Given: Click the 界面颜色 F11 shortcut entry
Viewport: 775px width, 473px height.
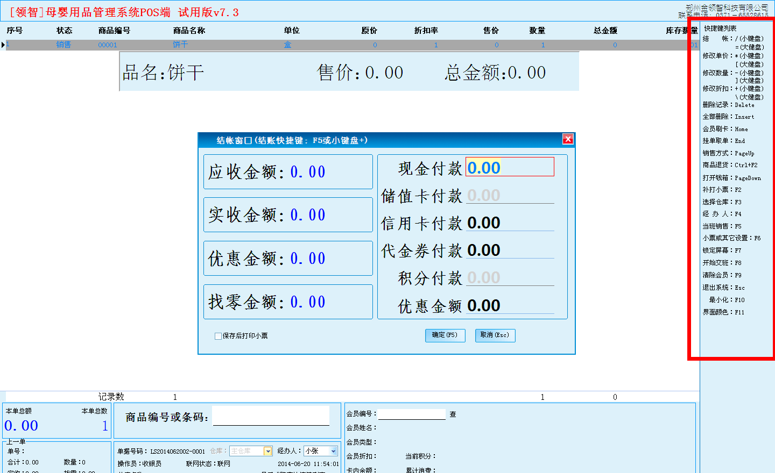Looking at the screenshot, I should click(723, 312).
